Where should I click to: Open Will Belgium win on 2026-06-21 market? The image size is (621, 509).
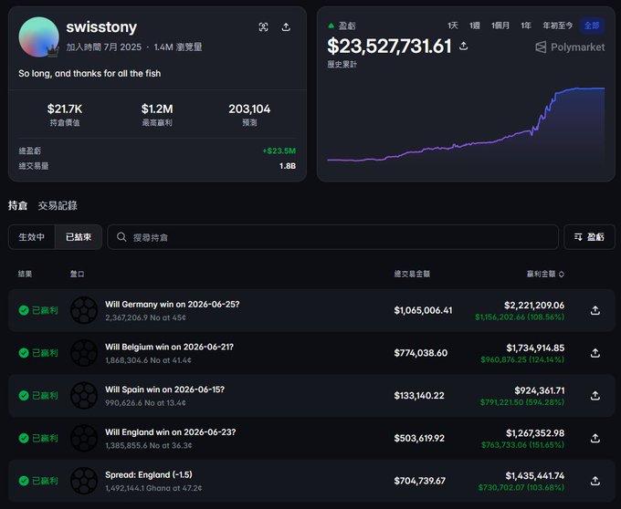(x=170, y=347)
